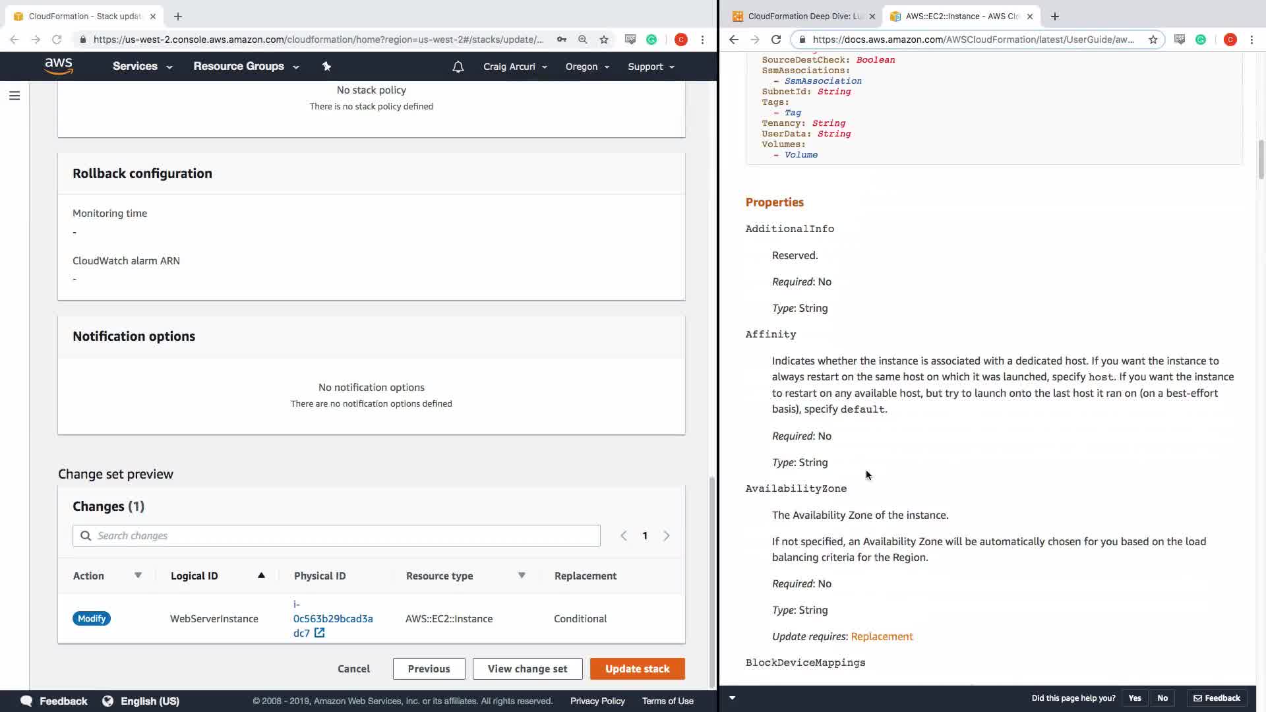The width and height of the screenshot is (1266, 712).
Task: Open the notifications bell icon
Action: tap(458, 67)
